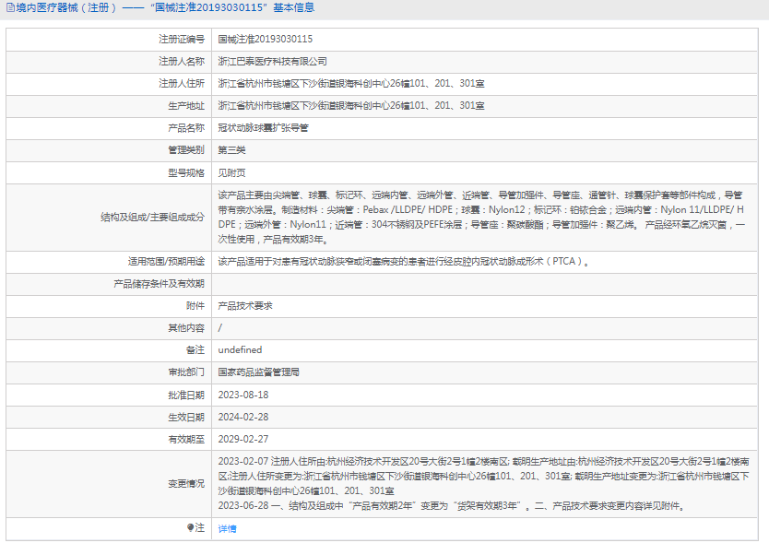Click the 产品储存条件及有效期 label
769x543 pixels.
coord(159,284)
